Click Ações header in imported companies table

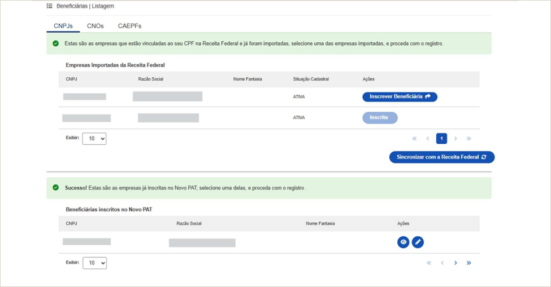(x=368, y=79)
